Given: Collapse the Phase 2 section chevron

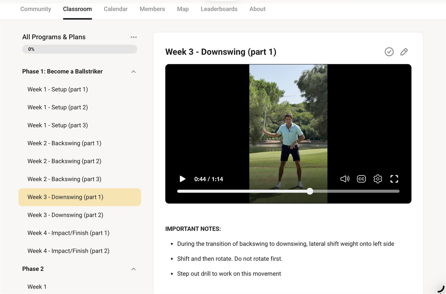Looking at the screenshot, I should point(134,269).
